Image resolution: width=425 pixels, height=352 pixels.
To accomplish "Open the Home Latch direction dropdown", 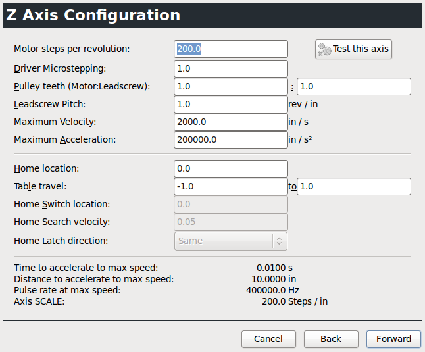I will tap(231, 241).
